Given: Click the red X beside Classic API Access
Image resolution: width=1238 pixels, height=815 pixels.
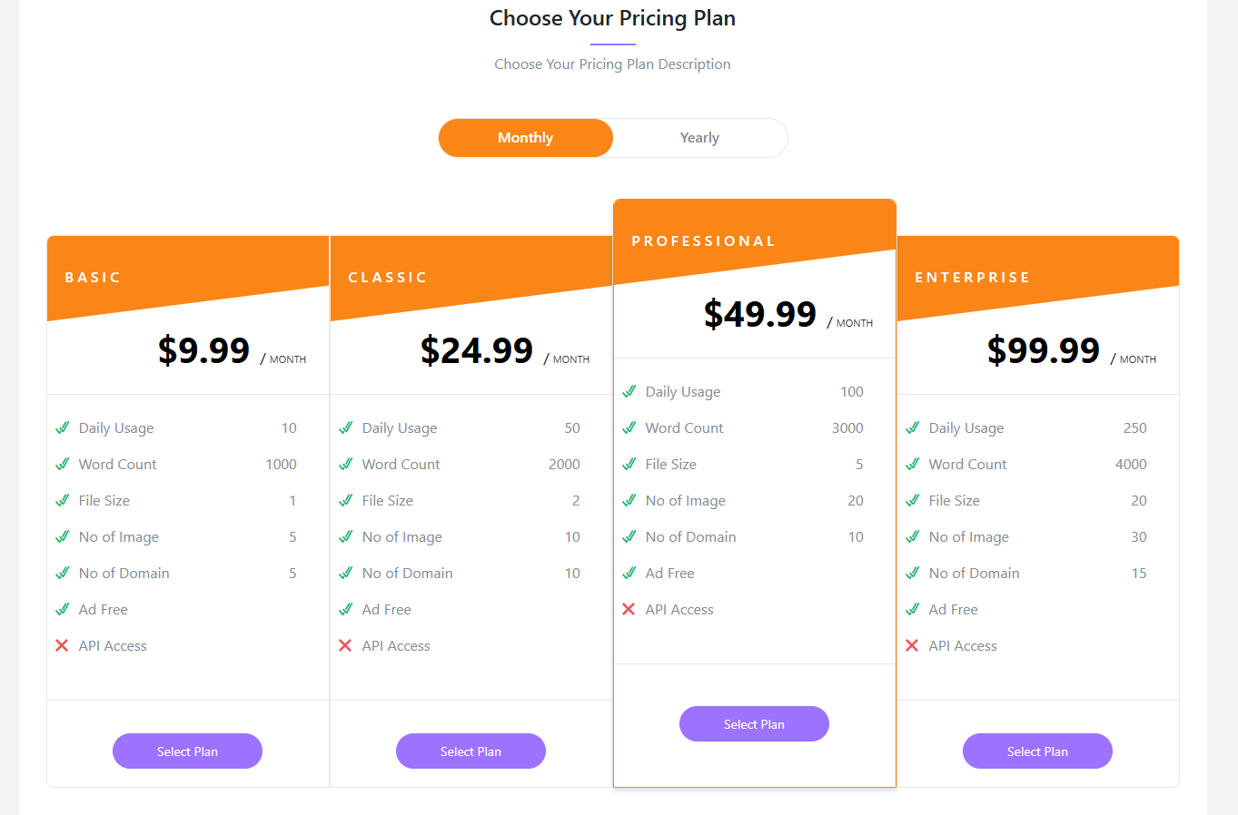Looking at the screenshot, I should pos(345,645).
